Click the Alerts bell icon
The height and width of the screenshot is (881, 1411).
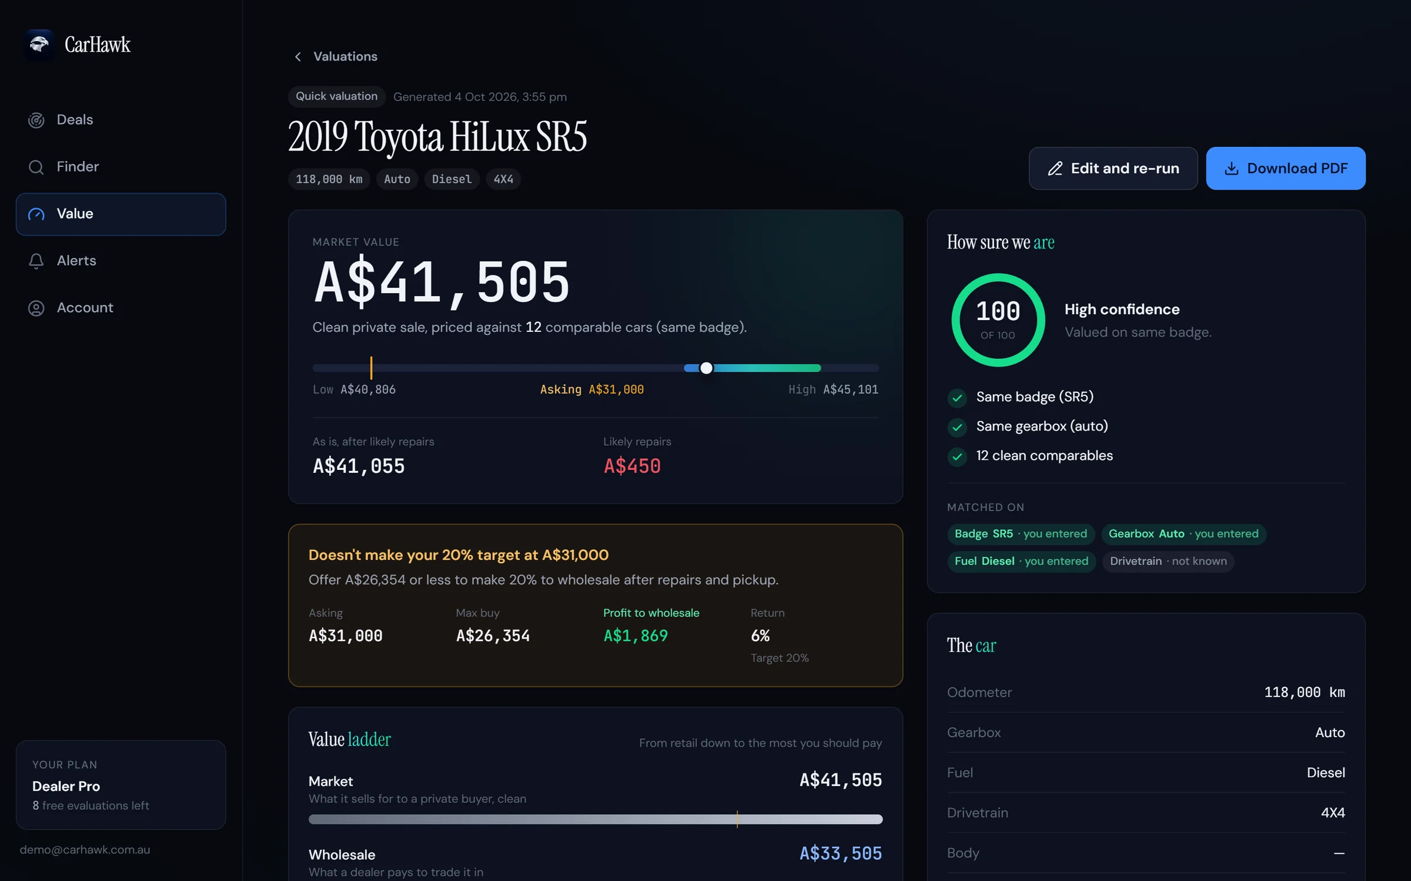point(36,261)
